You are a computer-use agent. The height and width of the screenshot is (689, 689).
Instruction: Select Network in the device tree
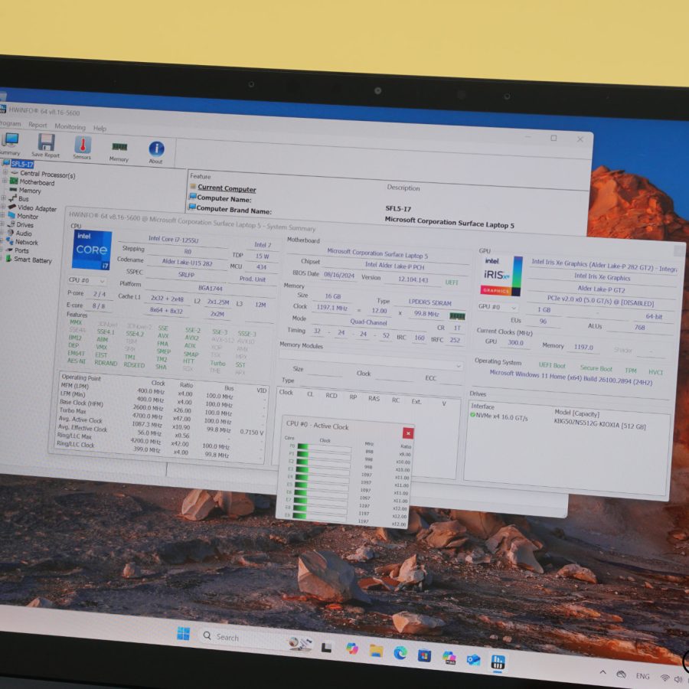pos(26,242)
